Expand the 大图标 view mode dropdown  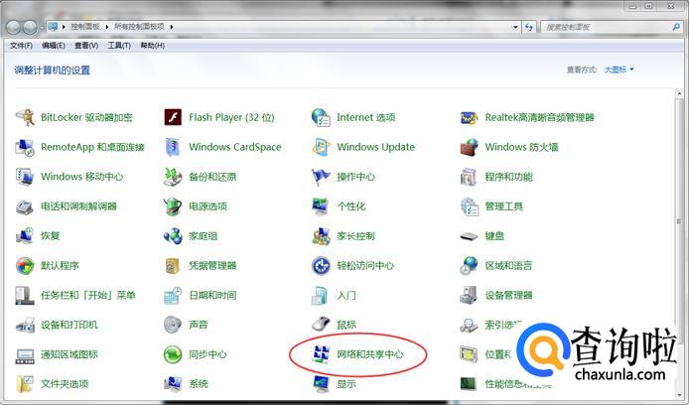620,69
